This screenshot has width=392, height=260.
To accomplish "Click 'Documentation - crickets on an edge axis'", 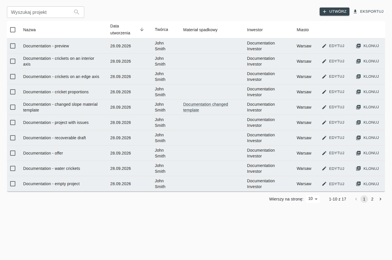I will tap(61, 77).
